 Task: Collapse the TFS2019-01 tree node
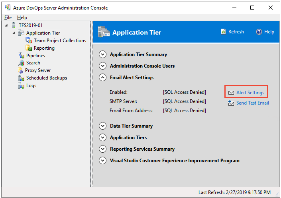coord(6,25)
